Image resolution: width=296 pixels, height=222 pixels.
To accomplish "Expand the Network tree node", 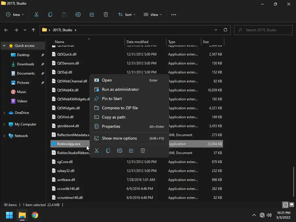I will [x=4, y=136].
